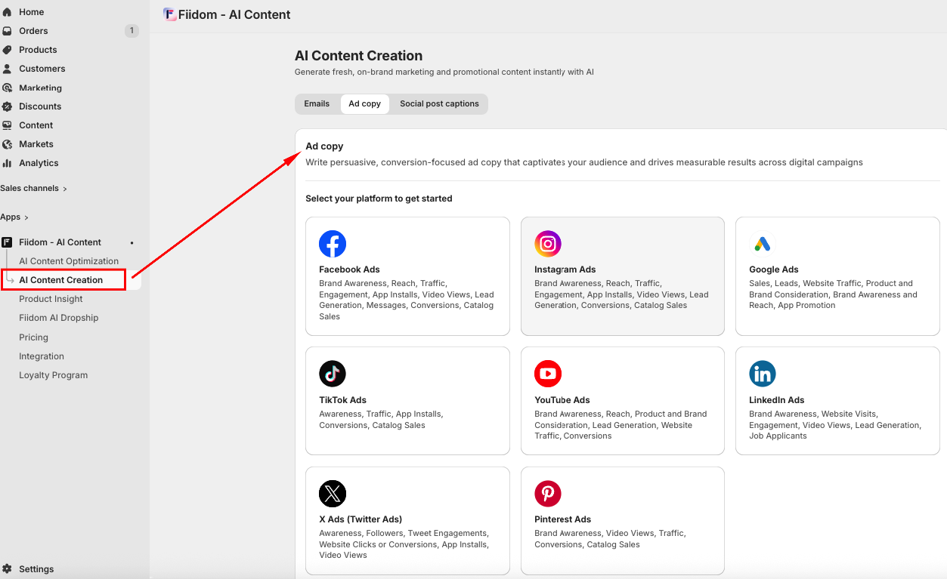Screen dimensions: 947x579
Task: Open Settings via the gear icon
Action: tap(7, 569)
